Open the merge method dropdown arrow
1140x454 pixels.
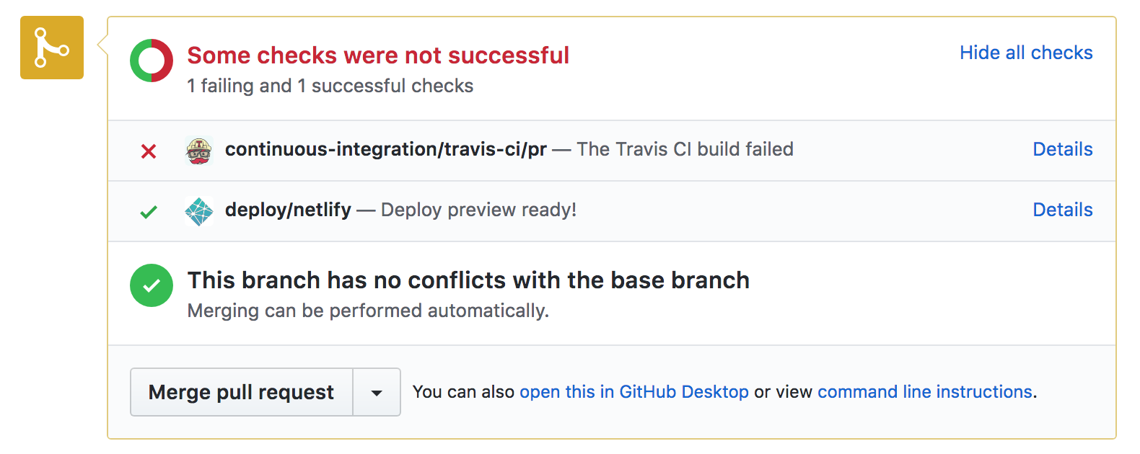(377, 393)
